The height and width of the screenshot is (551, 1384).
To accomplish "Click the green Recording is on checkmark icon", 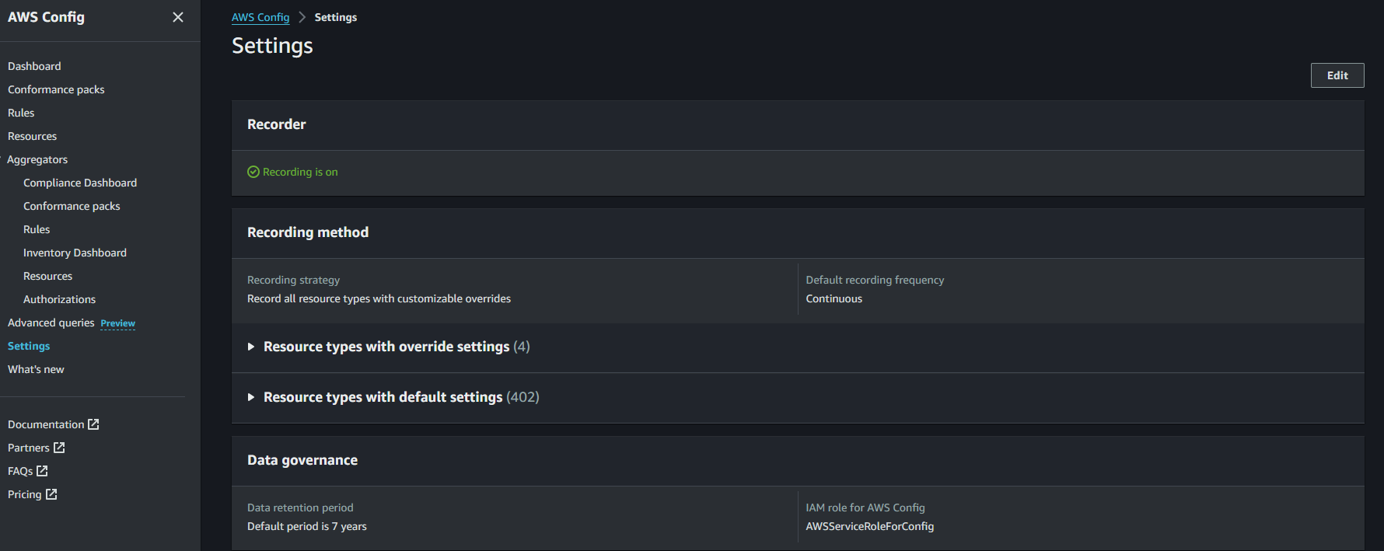I will (253, 172).
